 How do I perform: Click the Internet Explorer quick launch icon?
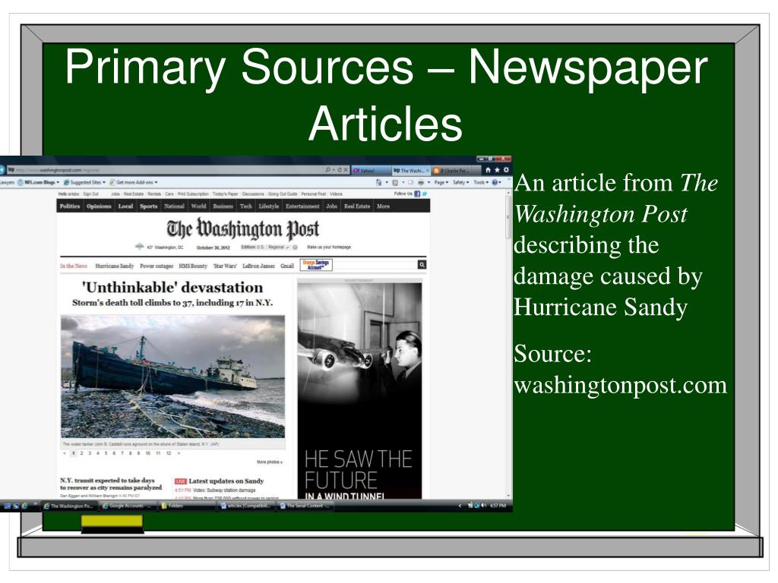(x=24, y=506)
